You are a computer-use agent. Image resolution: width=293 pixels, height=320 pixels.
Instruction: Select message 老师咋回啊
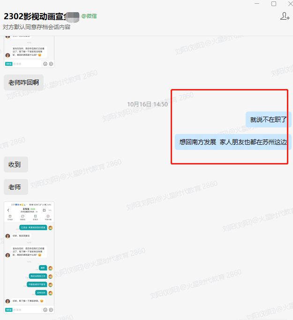coord(24,82)
